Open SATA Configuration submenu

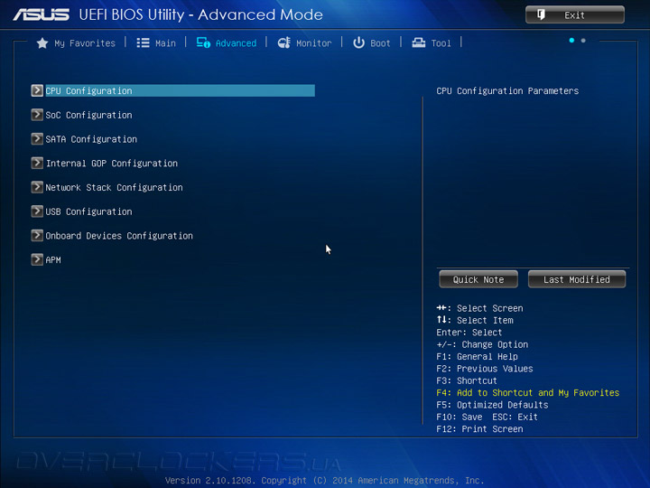coord(91,139)
